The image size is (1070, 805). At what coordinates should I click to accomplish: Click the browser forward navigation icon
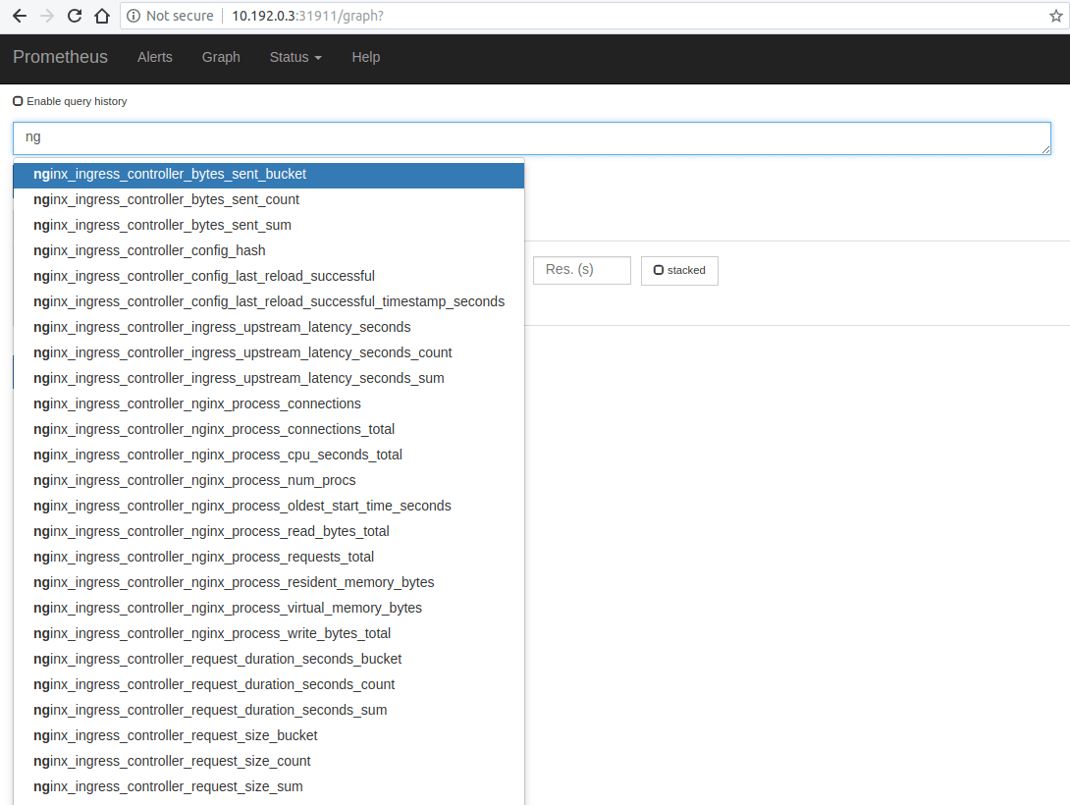[46, 16]
